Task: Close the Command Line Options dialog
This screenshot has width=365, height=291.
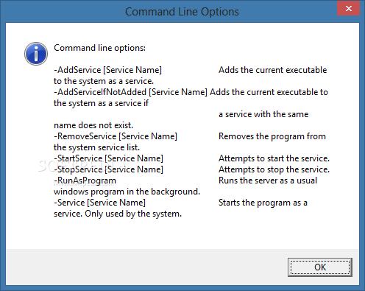Action: pos(348,9)
